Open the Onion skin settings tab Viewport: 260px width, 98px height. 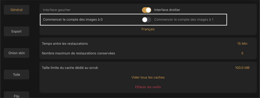tap(17, 53)
